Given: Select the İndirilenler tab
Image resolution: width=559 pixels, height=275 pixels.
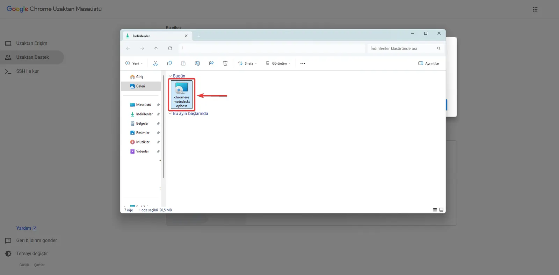Looking at the screenshot, I should [x=157, y=36].
